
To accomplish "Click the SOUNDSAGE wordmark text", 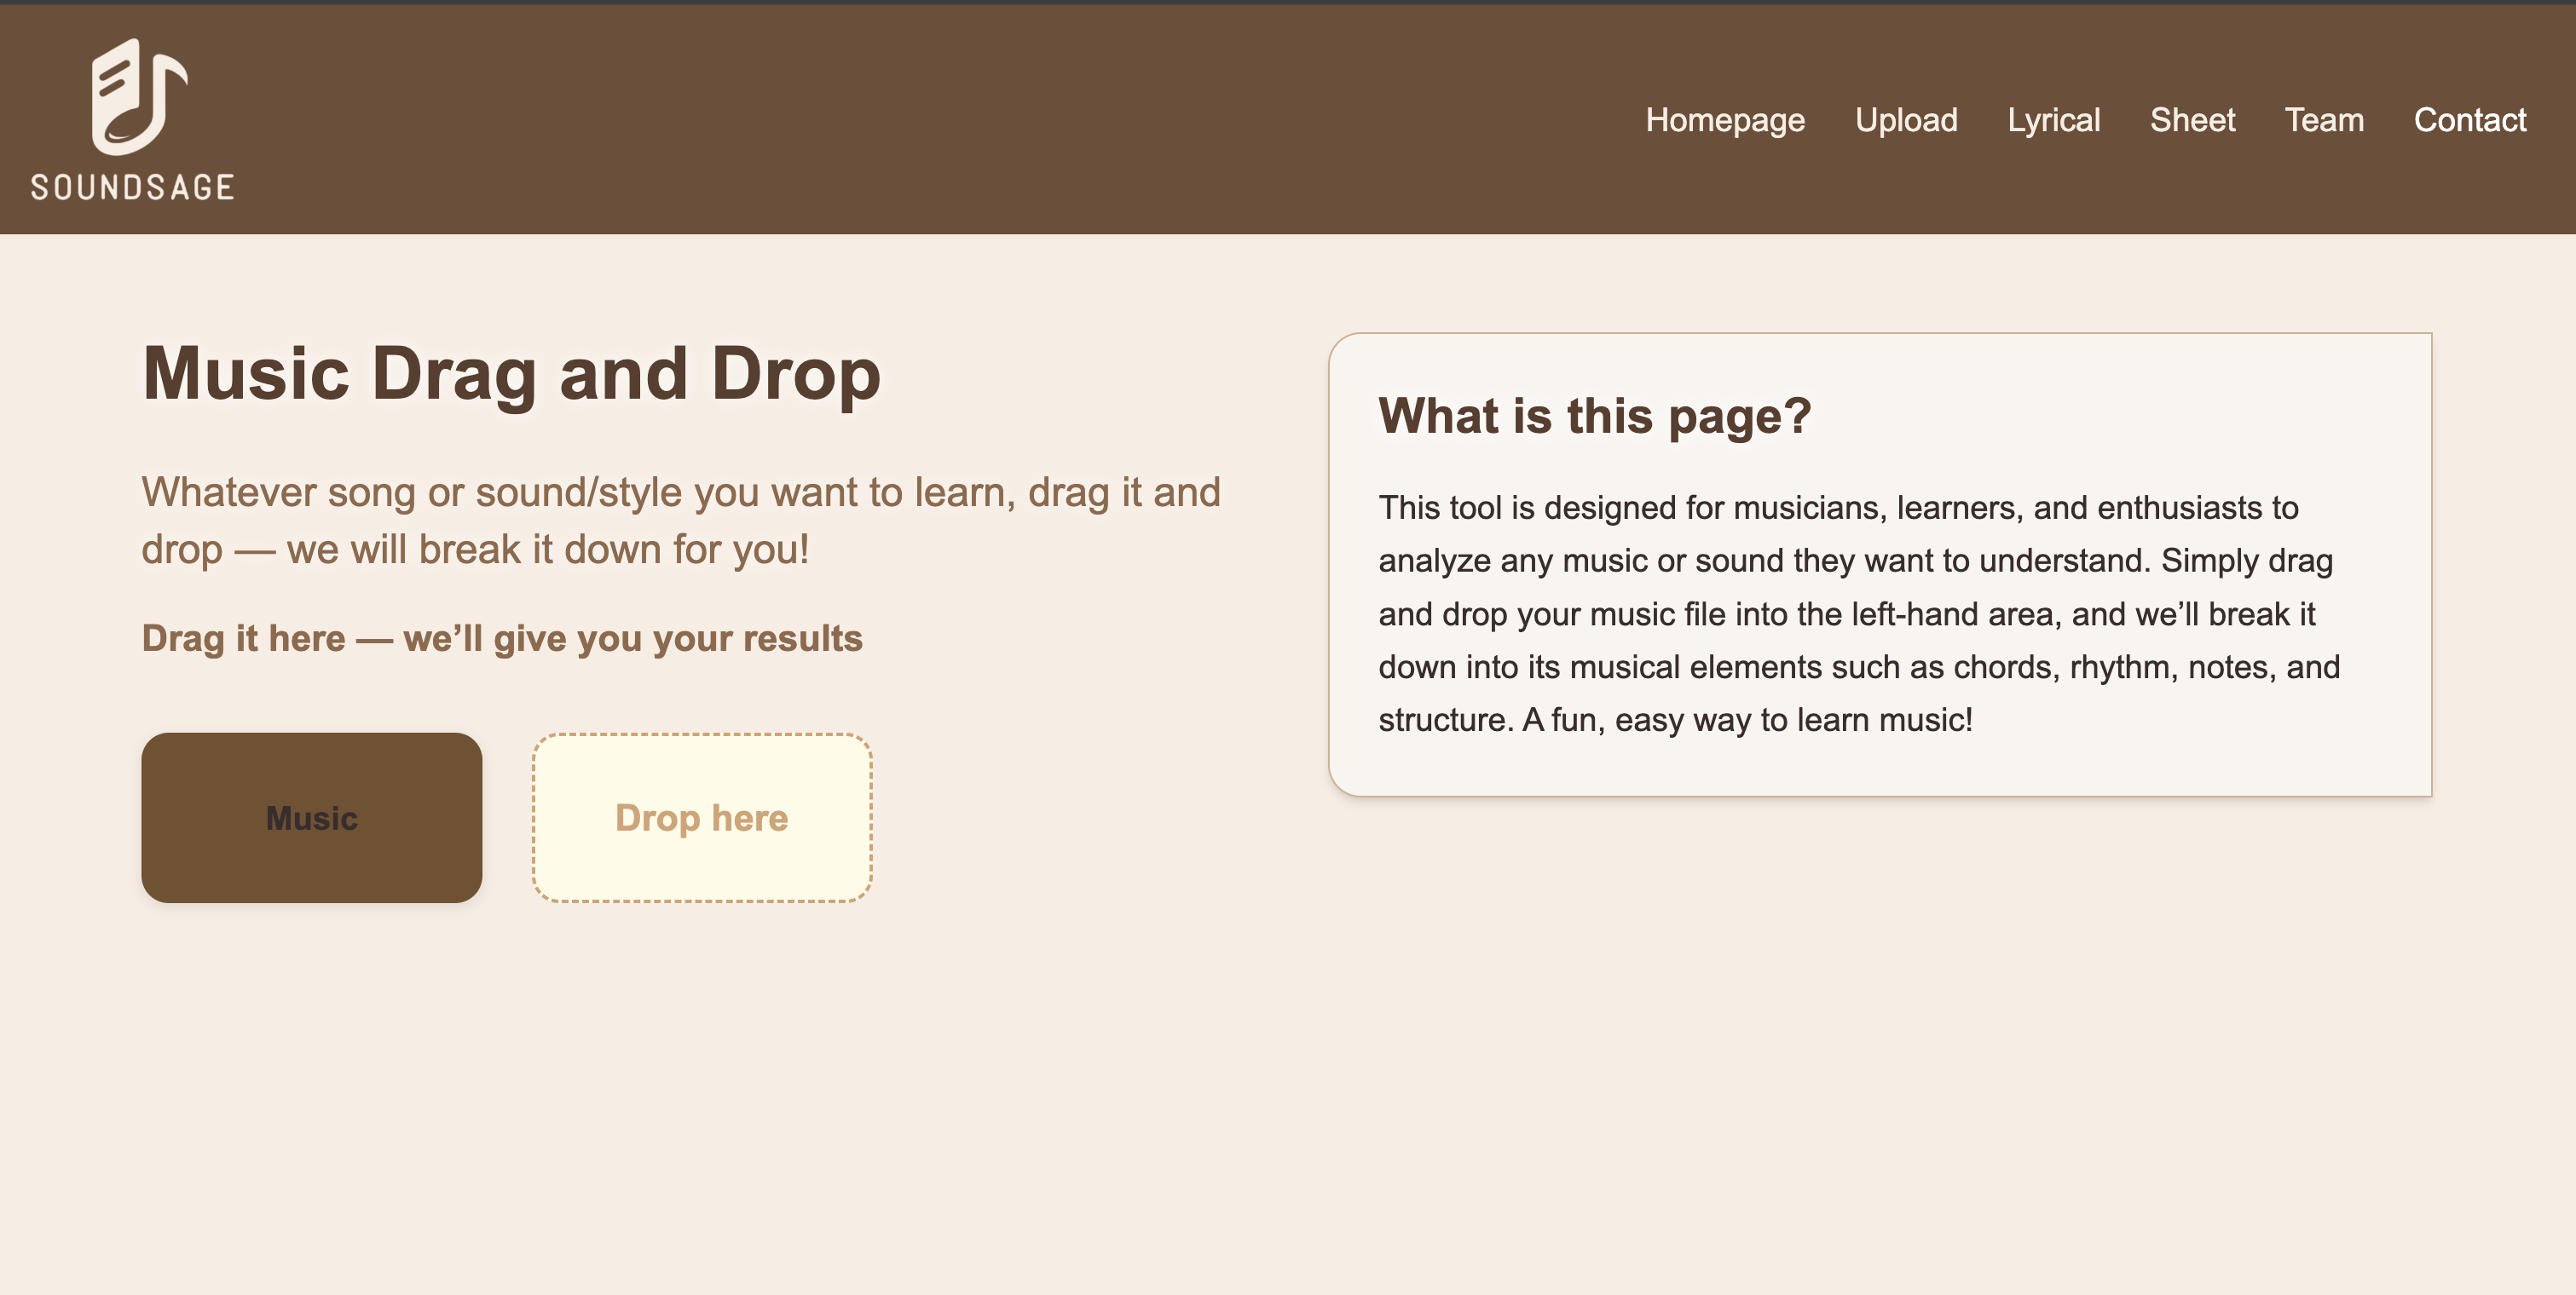I will (x=132, y=187).
